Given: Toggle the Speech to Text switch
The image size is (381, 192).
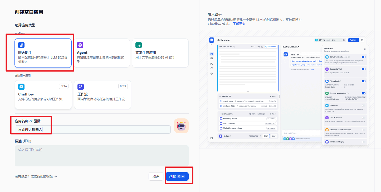Looking at the screenshot, I should pos(364,69).
